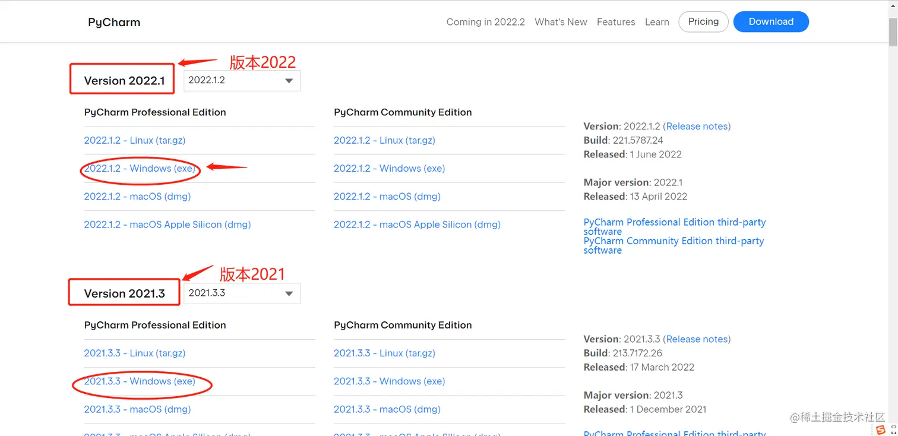Open the 2022.1.2 version dropdown
898x436 pixels.
point(242,81)
